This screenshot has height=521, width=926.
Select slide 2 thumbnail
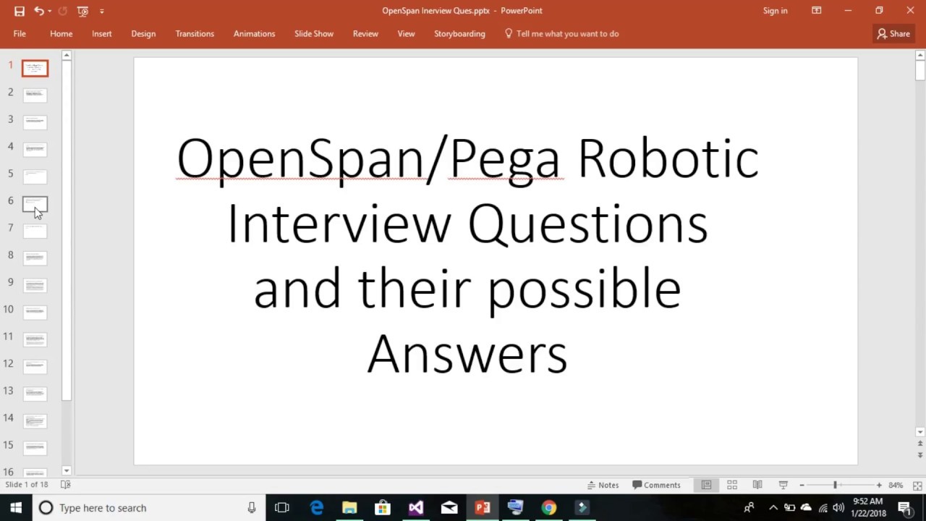pos(35,95)
